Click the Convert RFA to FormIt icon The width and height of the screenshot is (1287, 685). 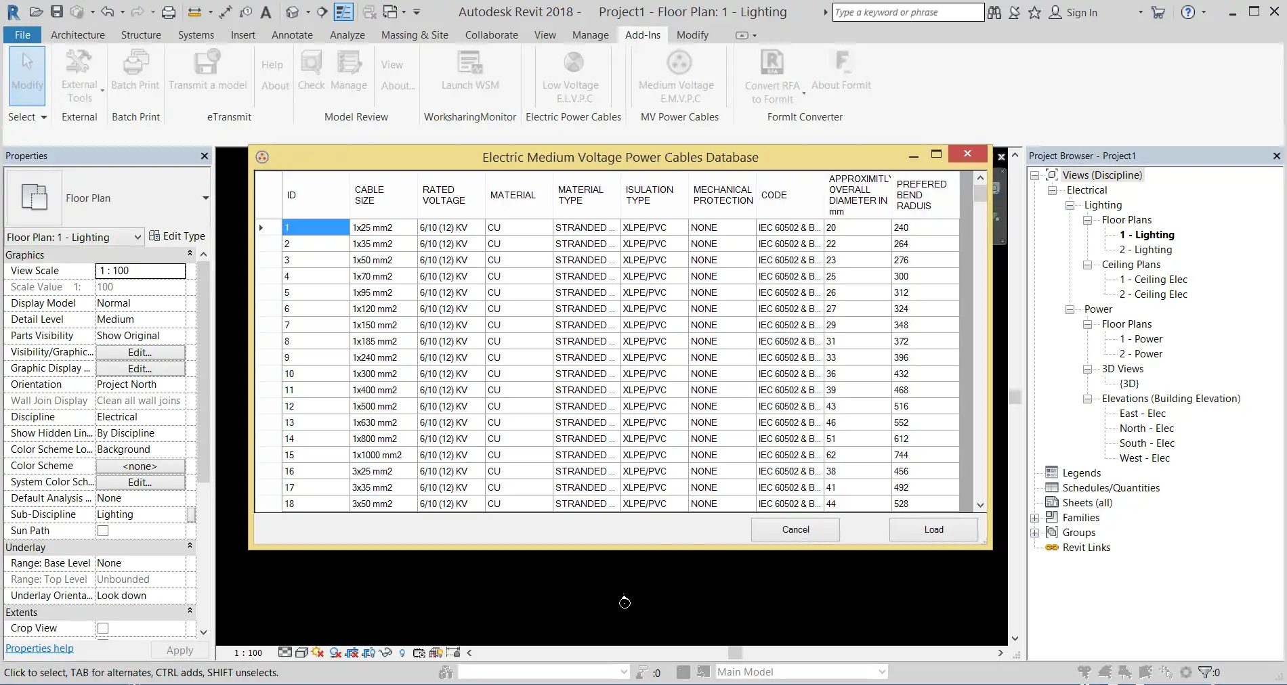(x=772, y=64)
